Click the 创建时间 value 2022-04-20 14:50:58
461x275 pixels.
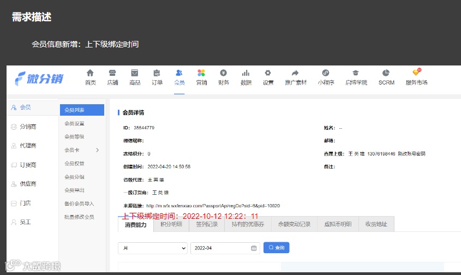pos(169,167)
